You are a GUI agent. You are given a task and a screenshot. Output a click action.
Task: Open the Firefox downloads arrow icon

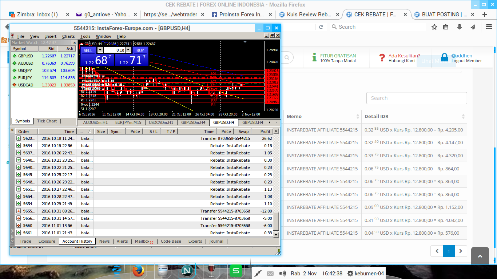[460, 27]
